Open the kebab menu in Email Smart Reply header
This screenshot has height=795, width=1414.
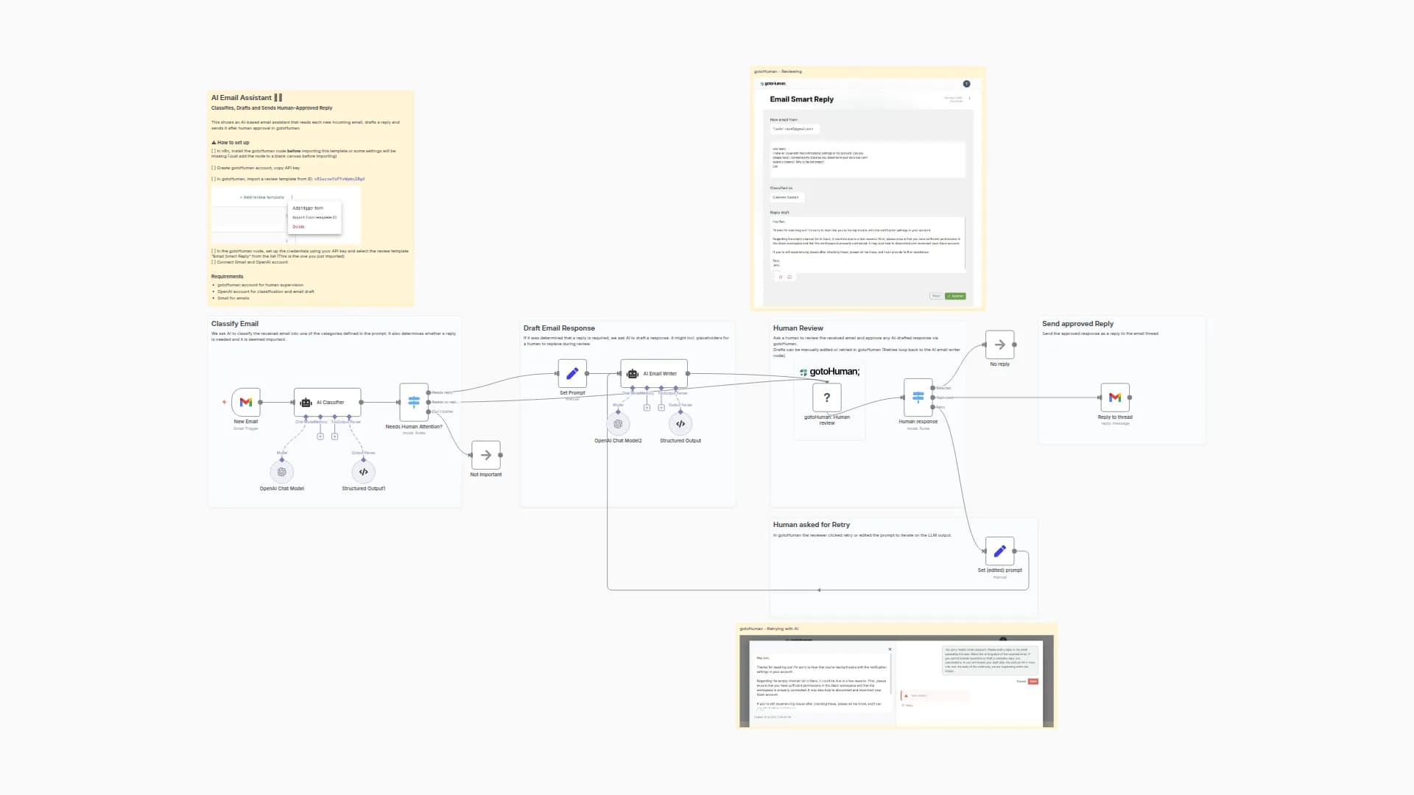969,98
